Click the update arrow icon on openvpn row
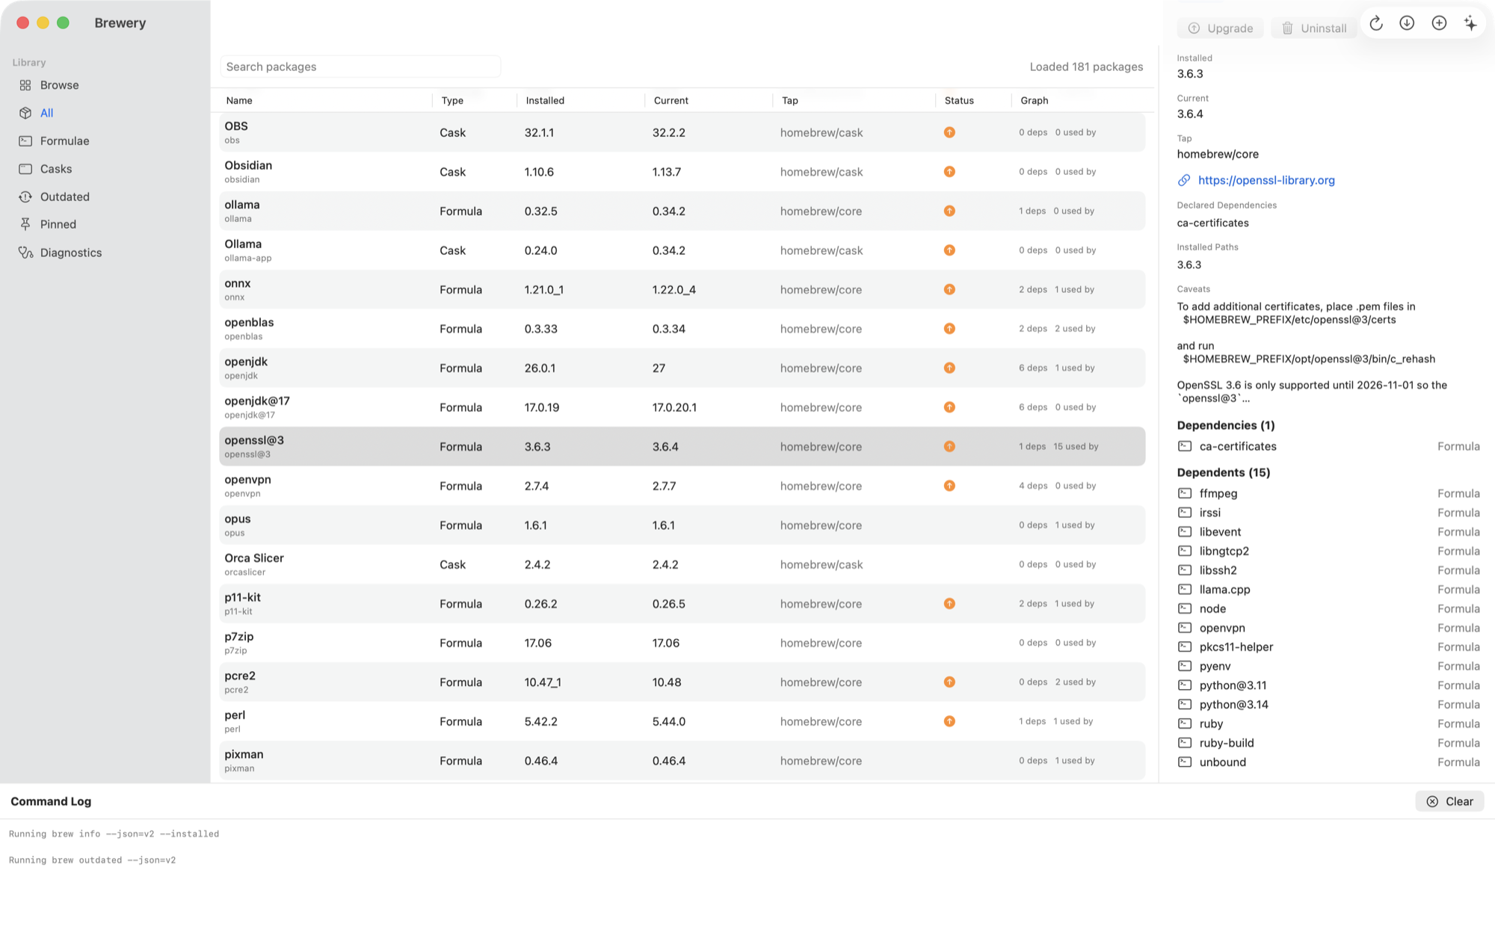Viewport: 1495px width, 932px height. (x=949, y=486)
